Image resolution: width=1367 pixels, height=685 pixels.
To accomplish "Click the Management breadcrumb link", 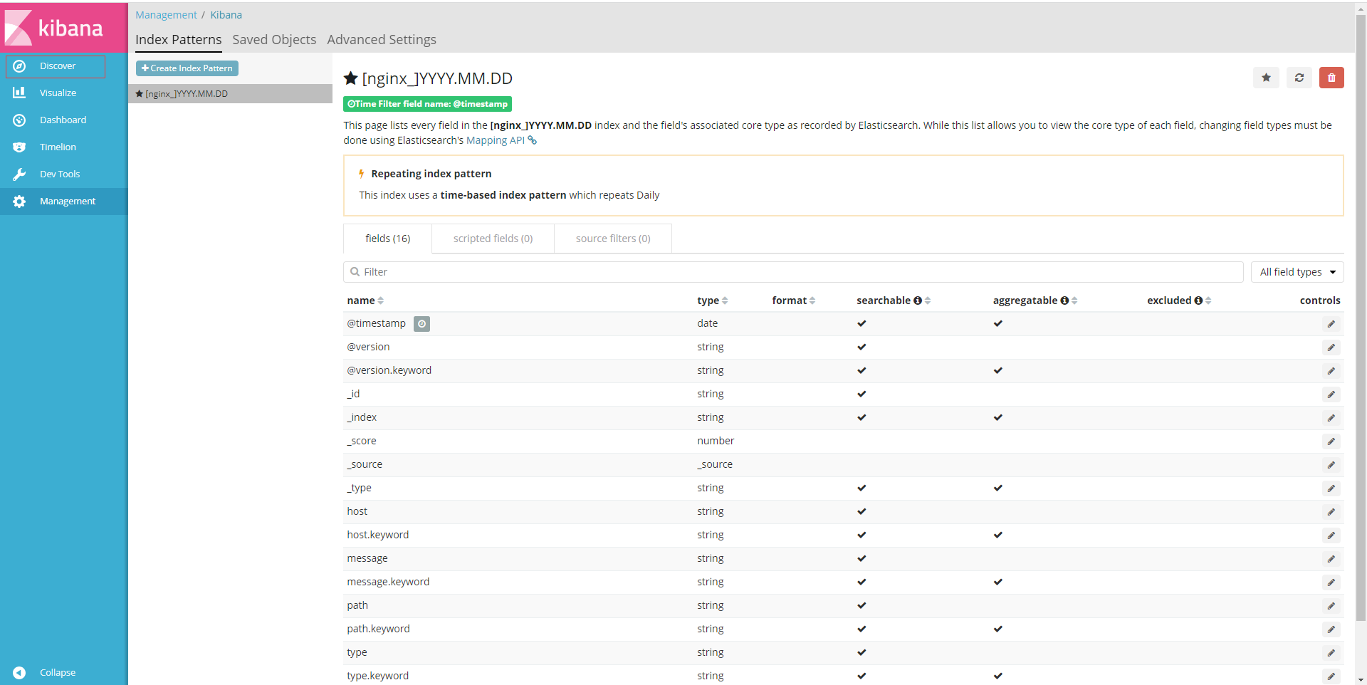I will 166,15.
